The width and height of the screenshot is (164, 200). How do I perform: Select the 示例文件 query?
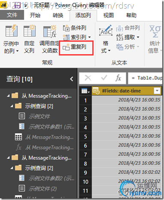pyautogui.click(x=39, y=116)
